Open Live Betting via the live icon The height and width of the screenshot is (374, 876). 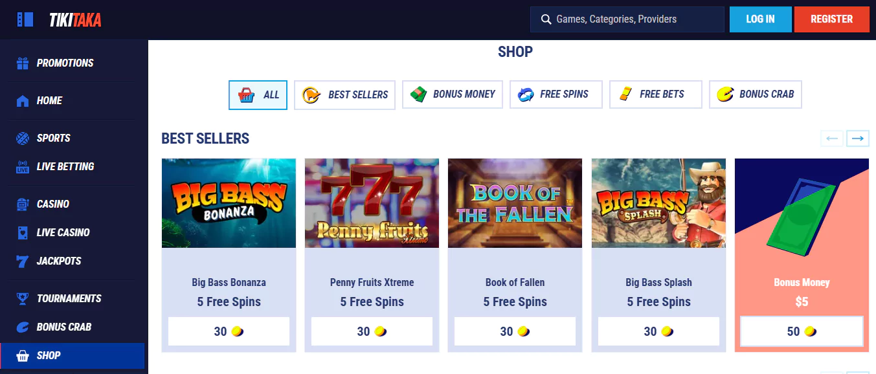(x=23, y=167)
